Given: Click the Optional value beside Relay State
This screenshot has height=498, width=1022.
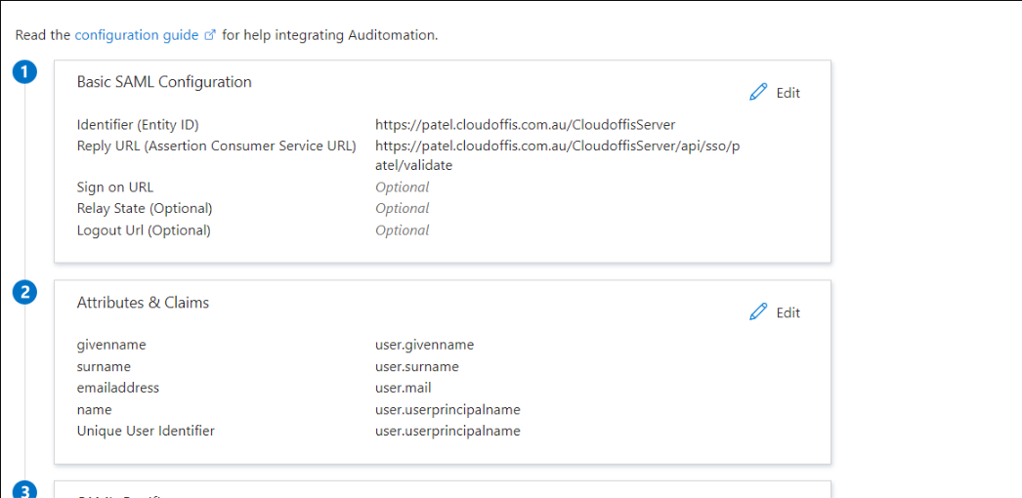Looking at the screenshot, I should pyautogui.click(x=403, y=209).
